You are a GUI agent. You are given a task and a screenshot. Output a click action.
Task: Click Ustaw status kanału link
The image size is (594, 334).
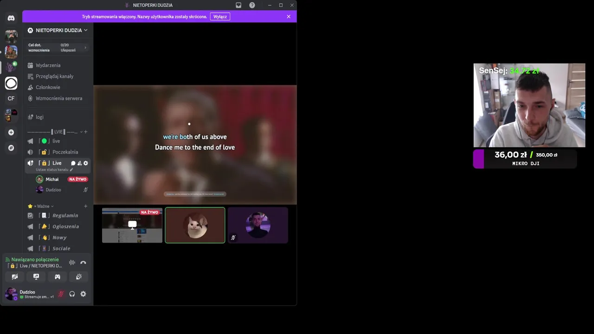[x=52, y=170]
